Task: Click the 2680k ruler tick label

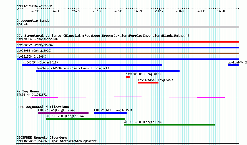Action: 138,11
